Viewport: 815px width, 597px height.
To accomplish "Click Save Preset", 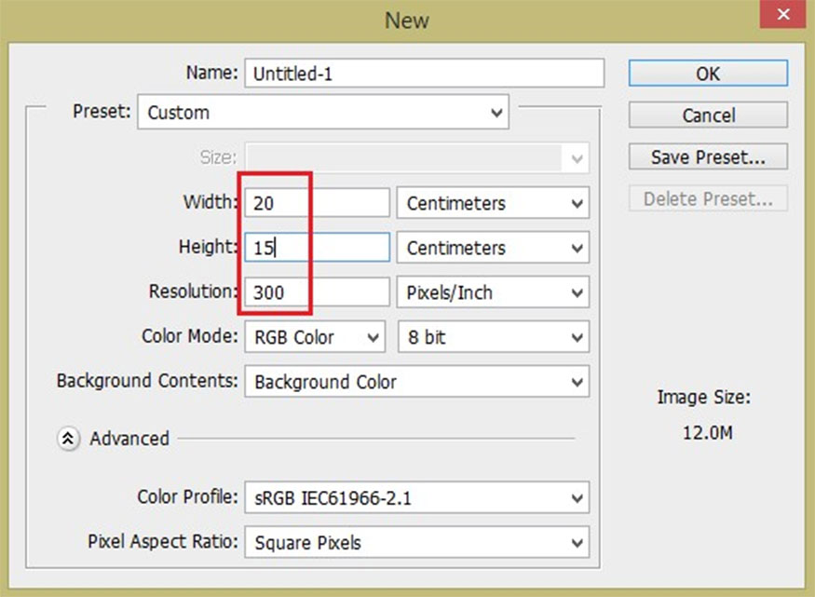I will pos(708,156).
